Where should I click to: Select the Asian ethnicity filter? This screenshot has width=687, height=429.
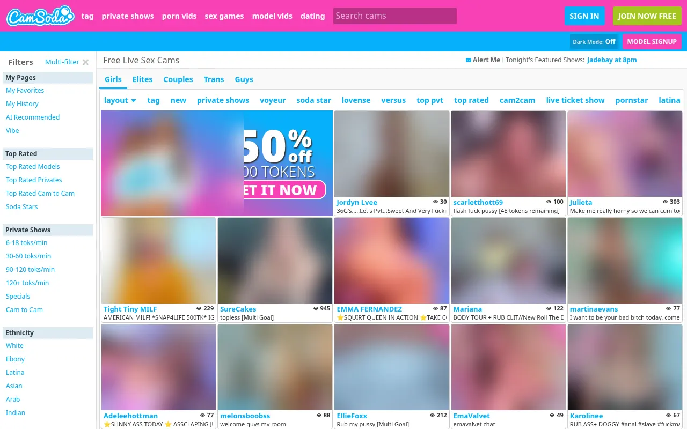tap(14, 386)
